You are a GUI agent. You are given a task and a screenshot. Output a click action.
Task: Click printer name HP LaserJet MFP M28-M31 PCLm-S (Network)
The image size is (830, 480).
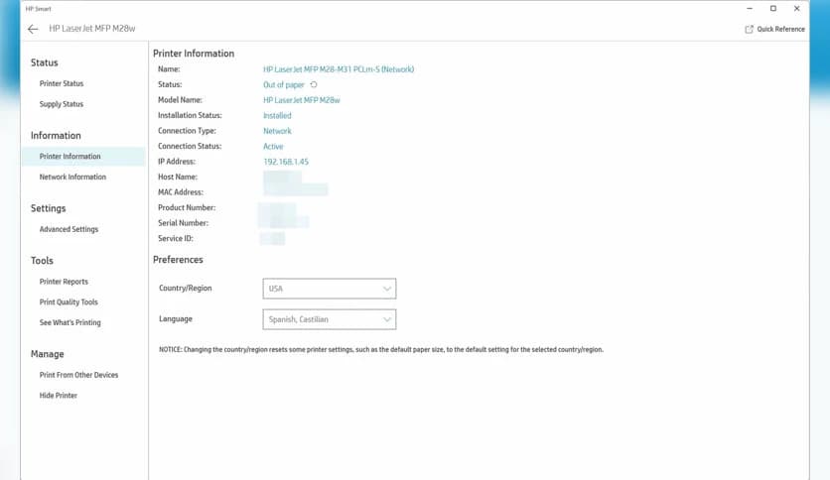(x=339, y=69)
